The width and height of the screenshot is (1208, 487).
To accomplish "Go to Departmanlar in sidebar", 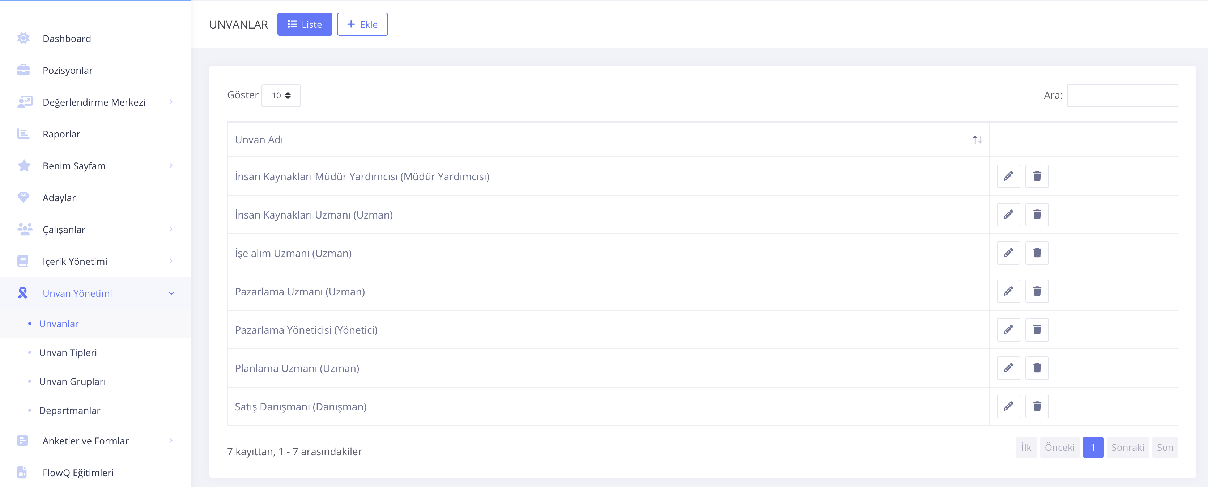I will click(x=69, y=411).
